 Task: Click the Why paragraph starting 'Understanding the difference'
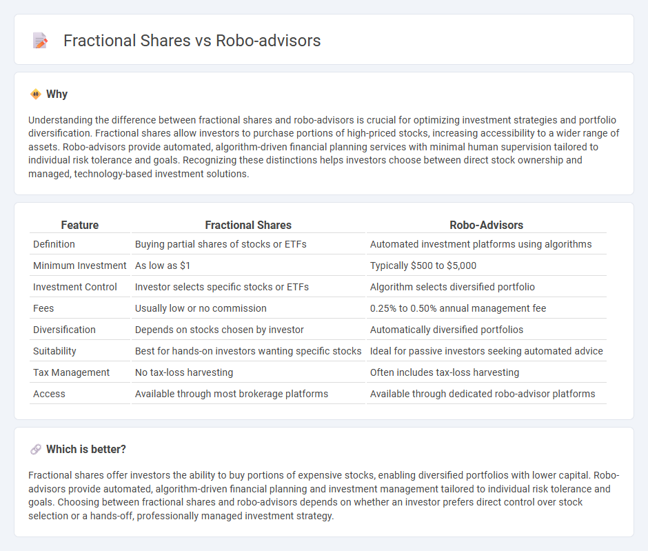(324, 147)
